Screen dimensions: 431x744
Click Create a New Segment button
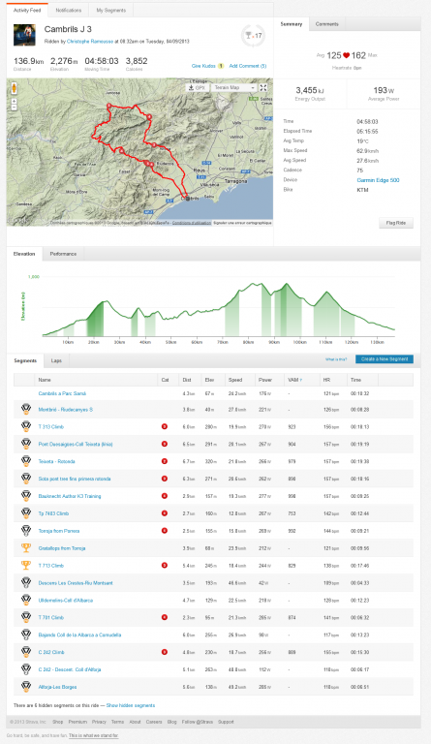click(x=385, y=359)
